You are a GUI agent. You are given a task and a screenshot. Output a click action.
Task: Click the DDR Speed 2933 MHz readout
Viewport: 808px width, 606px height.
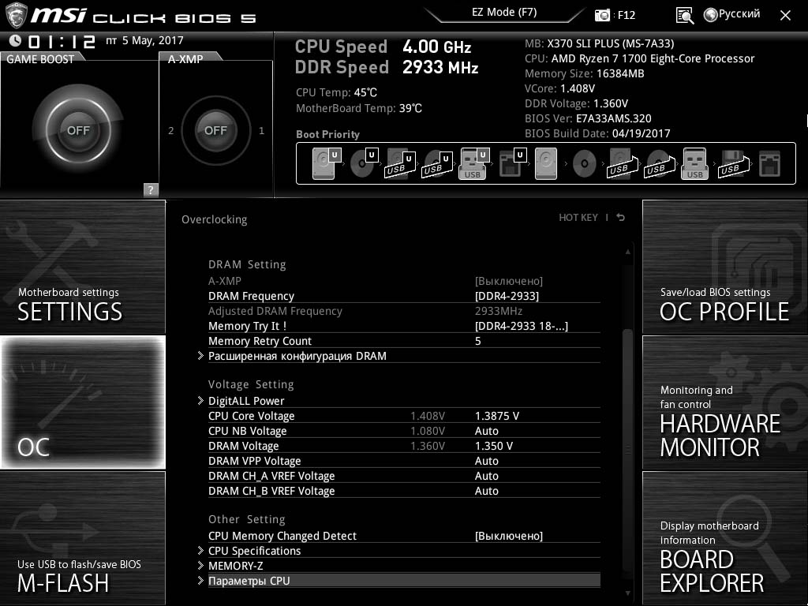[x=387, y=67]
